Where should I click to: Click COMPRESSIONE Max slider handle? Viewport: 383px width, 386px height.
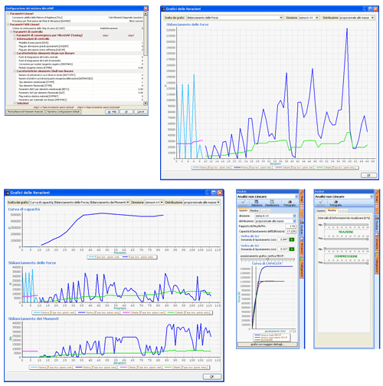click(368, 262)
